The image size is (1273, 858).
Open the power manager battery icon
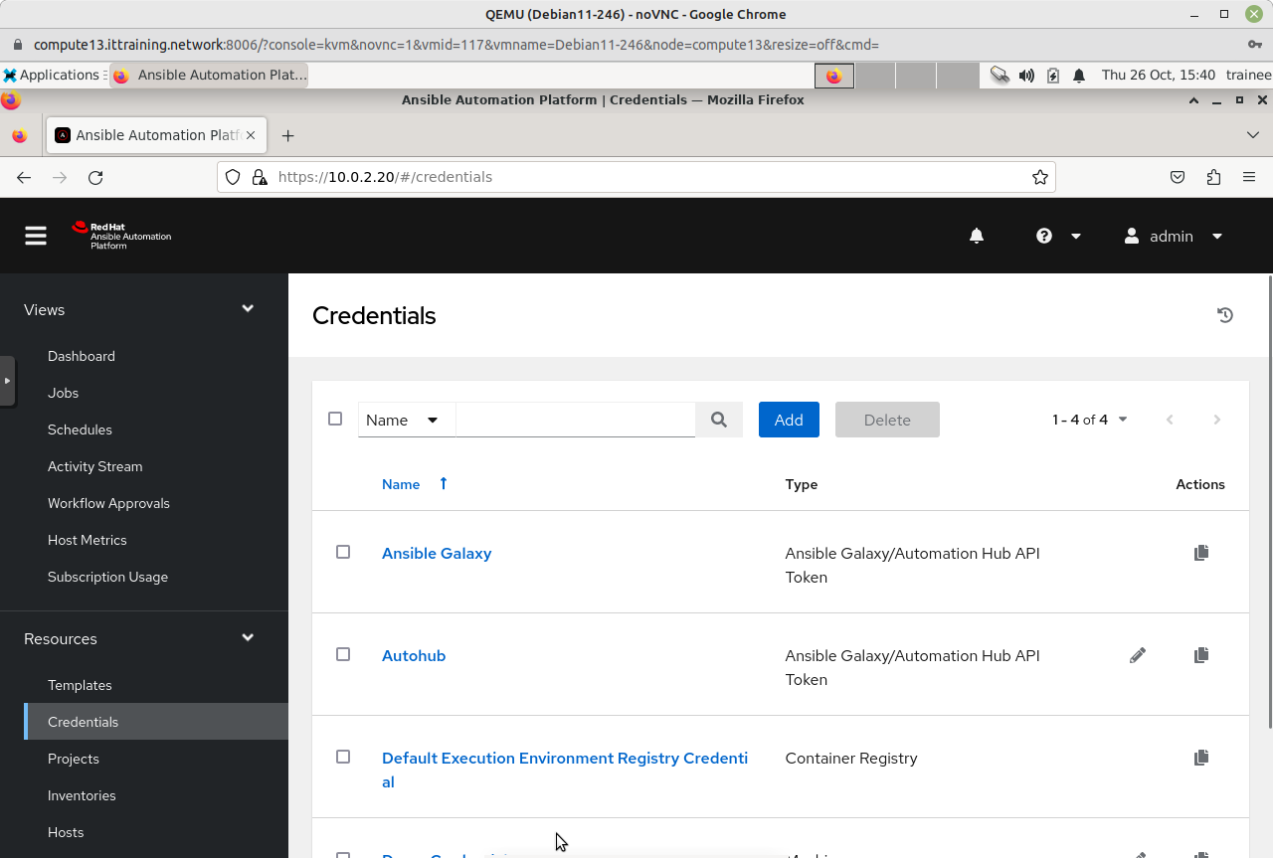(x=1053, y=76)
